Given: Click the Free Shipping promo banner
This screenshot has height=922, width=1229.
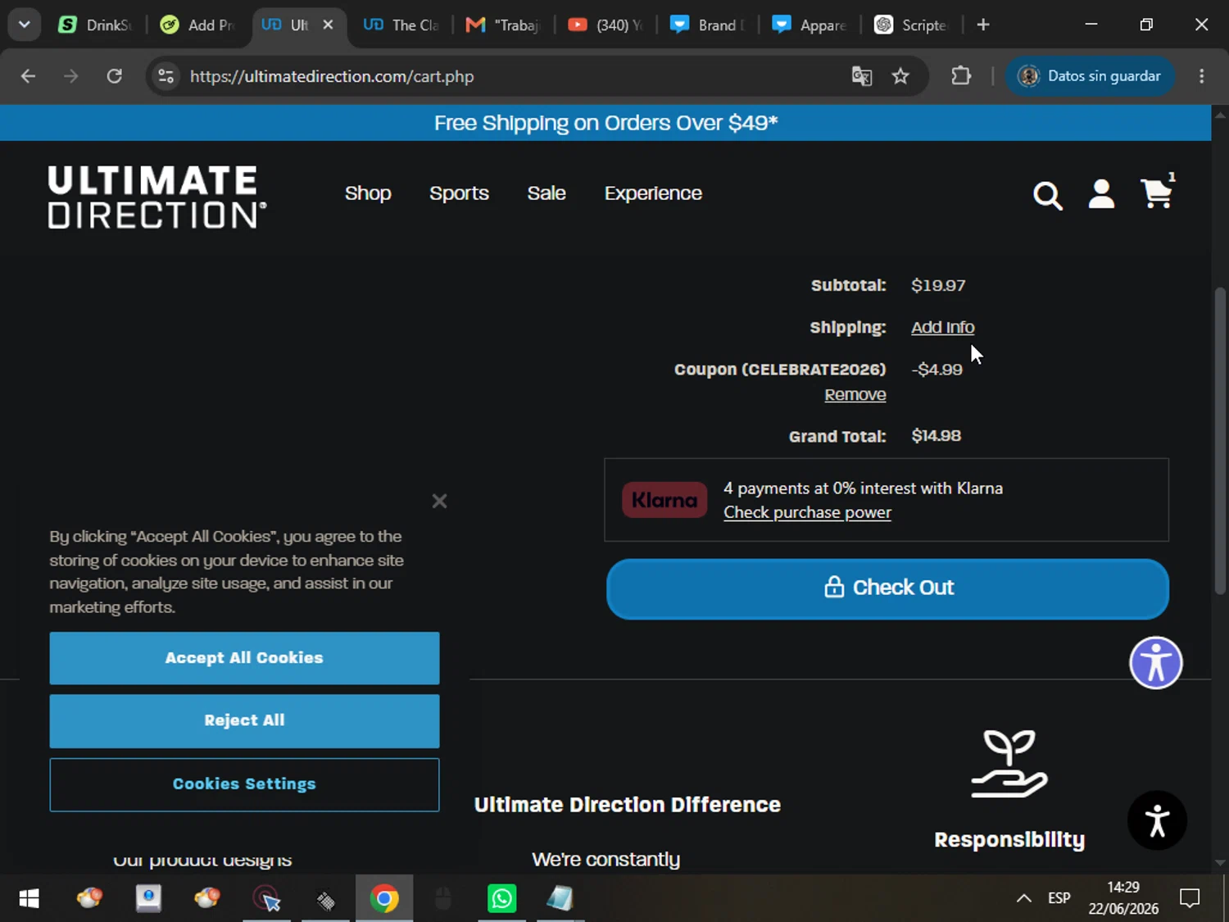Looking at the screenshot, I should 605,123.
